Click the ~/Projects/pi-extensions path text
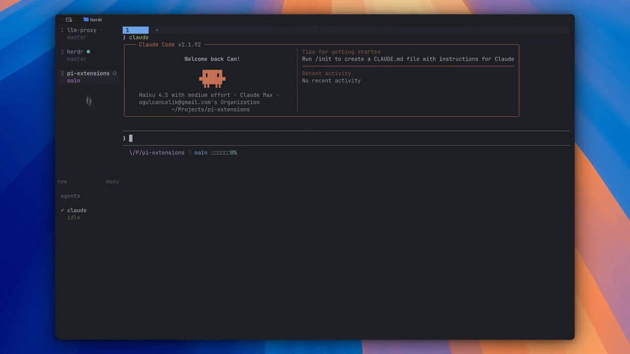Screen dimensions: 630x354 pyautogui.click(x=211, y=109)
